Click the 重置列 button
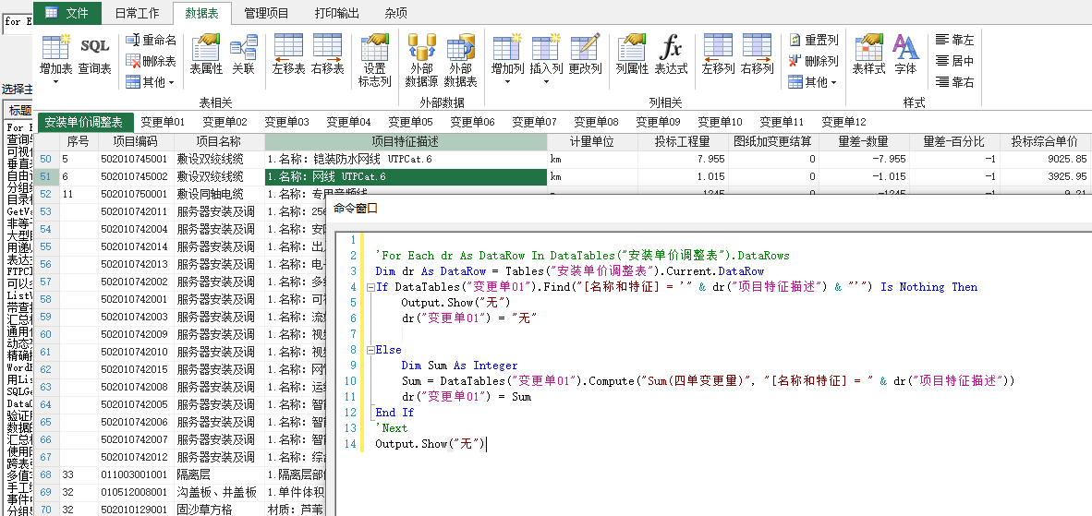This screenshot has height=516, width=1092. pos(813,41)
